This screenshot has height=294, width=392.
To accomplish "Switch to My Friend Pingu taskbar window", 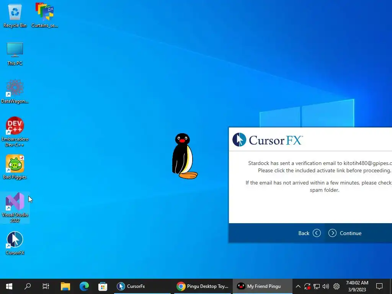I will [x=262, y=286].
